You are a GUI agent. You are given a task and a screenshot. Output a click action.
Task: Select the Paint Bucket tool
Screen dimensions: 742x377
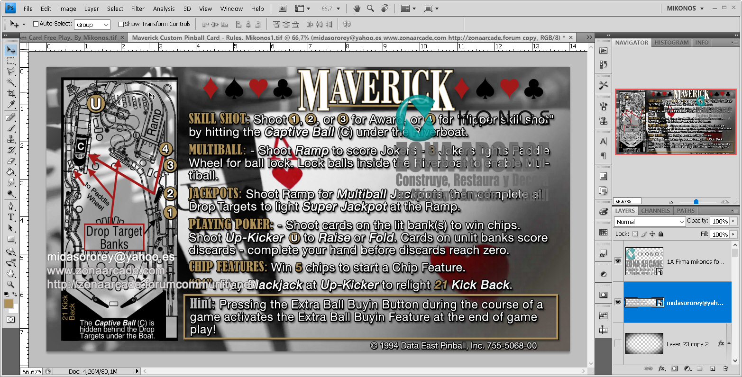[x=11, y=171]
